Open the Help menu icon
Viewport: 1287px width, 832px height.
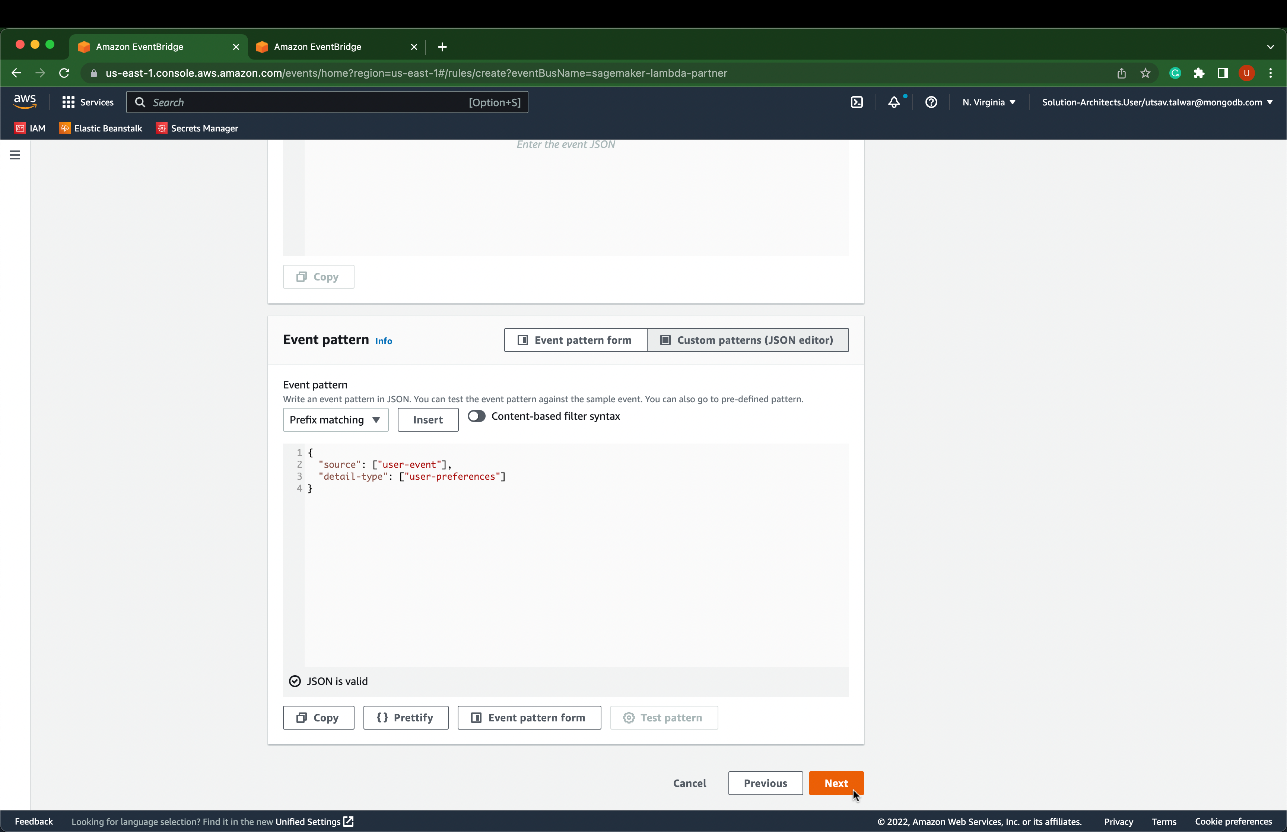[x=931, y=102]
